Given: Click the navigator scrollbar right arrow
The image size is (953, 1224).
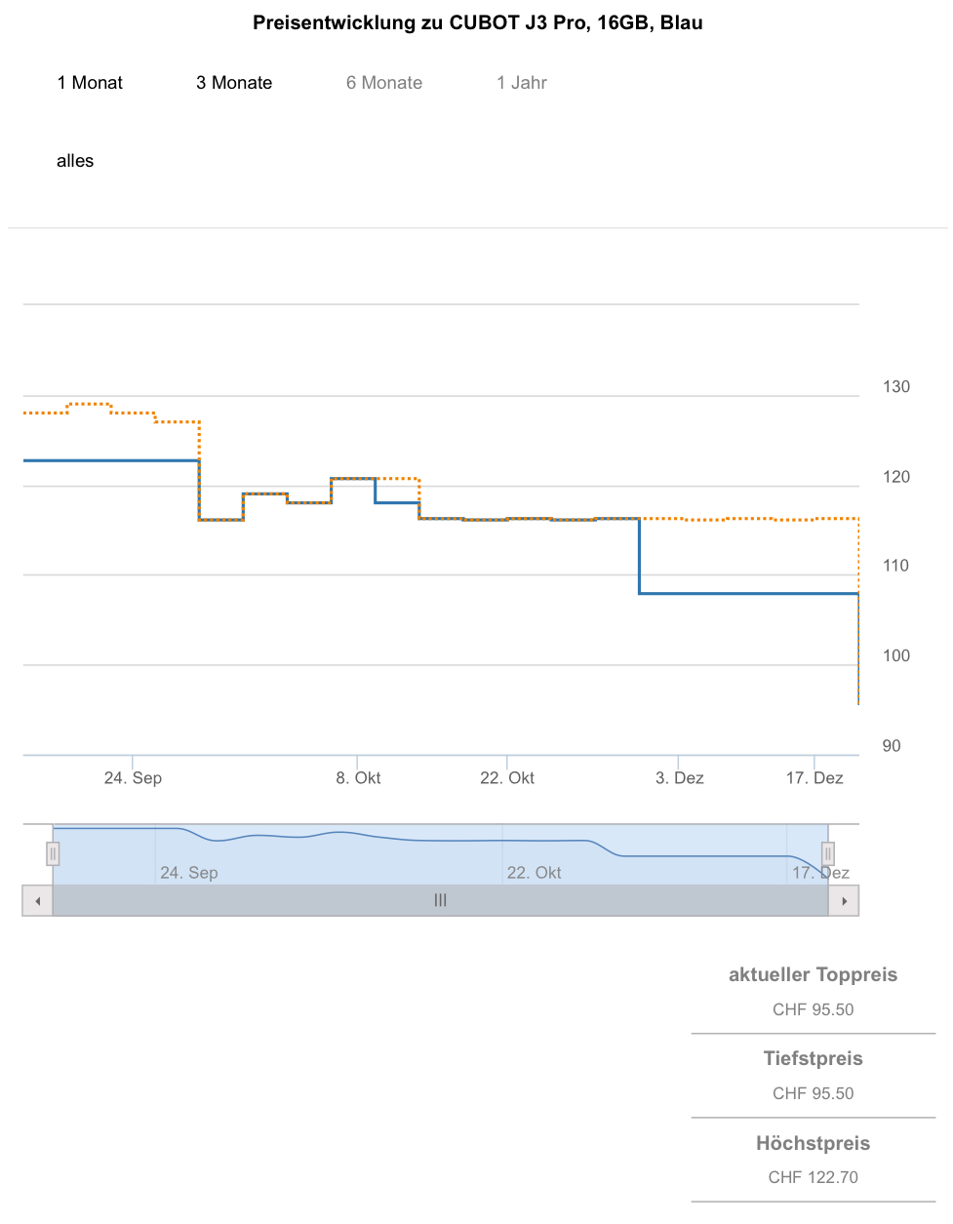Looking at the screenshot, I should [x=844, y=901].
